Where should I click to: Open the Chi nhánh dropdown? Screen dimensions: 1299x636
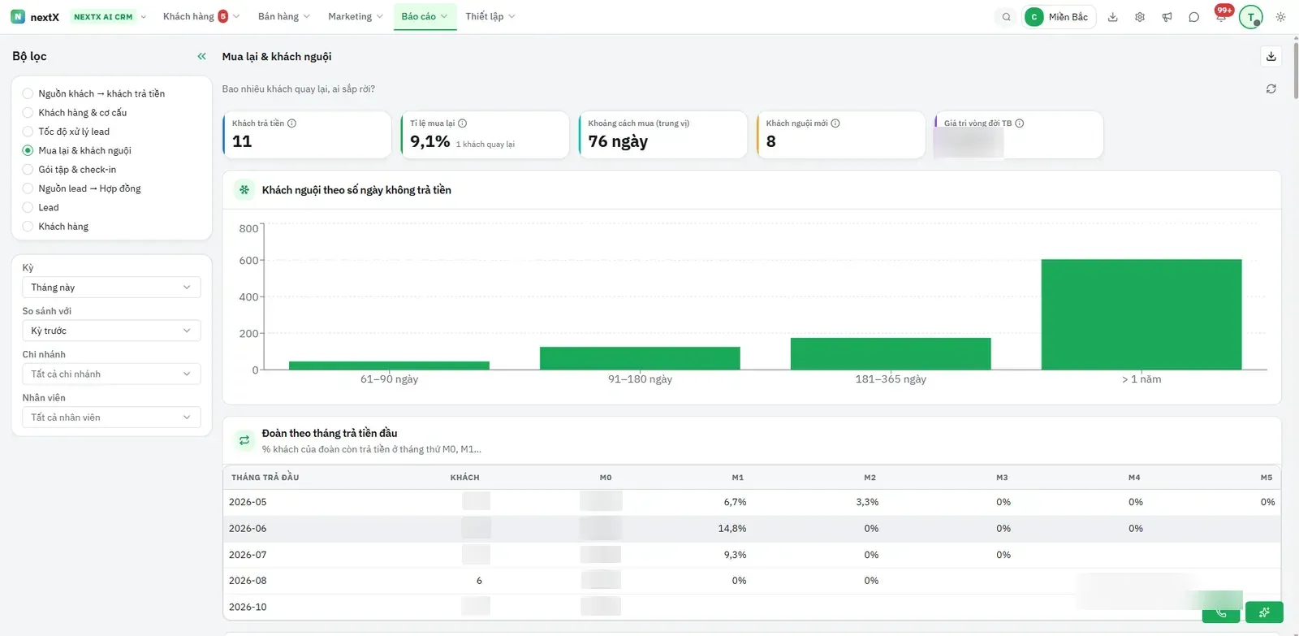(111, 374)
